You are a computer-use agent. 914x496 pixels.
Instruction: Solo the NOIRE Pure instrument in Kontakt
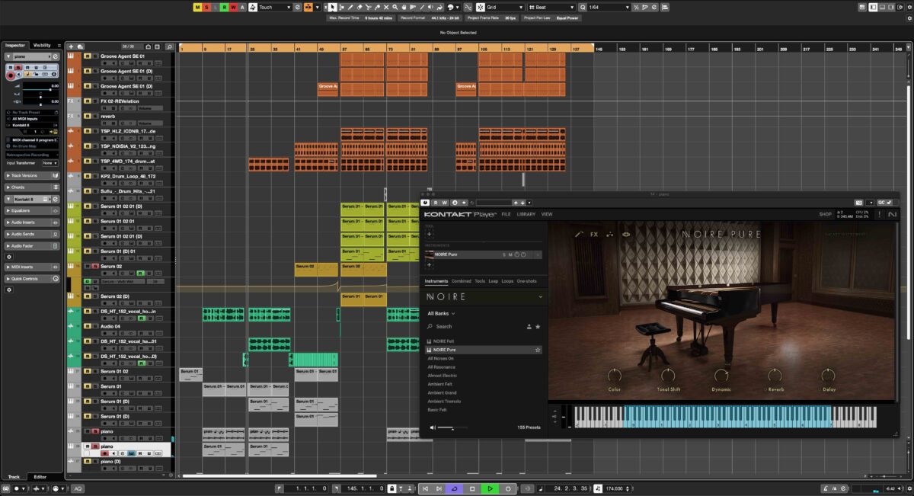pos(503,254)
